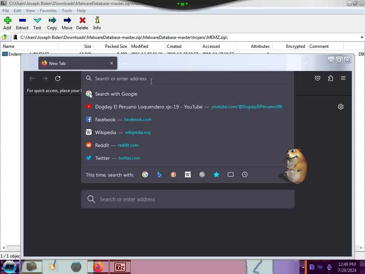Image resolution: width=365 pixels, height=274 pixels.
Task: Sort 7-Zip list by Attributes column
Action: pyautogui.click(x=254, y=46)
